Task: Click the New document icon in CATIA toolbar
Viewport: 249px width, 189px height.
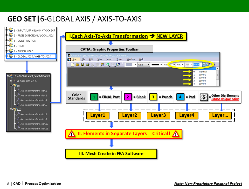Action: tap(73, 64)
